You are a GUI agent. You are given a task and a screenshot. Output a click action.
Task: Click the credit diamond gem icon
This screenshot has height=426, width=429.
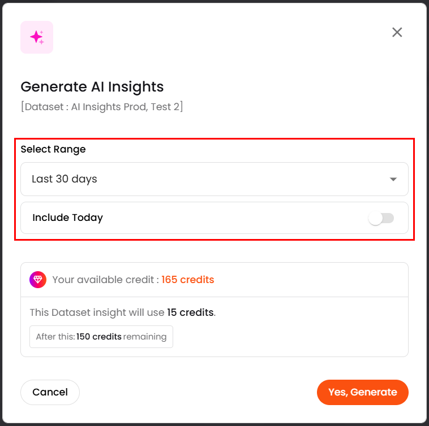coord(38,280)
